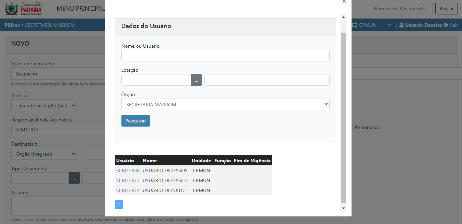Click MENU PRINCIPAL in the header
462x224 pixels.
(80, 9)
